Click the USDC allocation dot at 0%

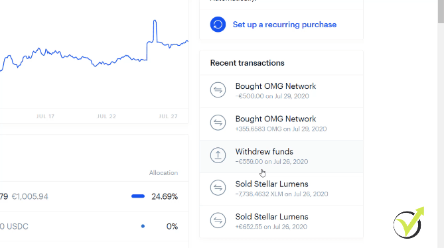[x=143, y=226]
